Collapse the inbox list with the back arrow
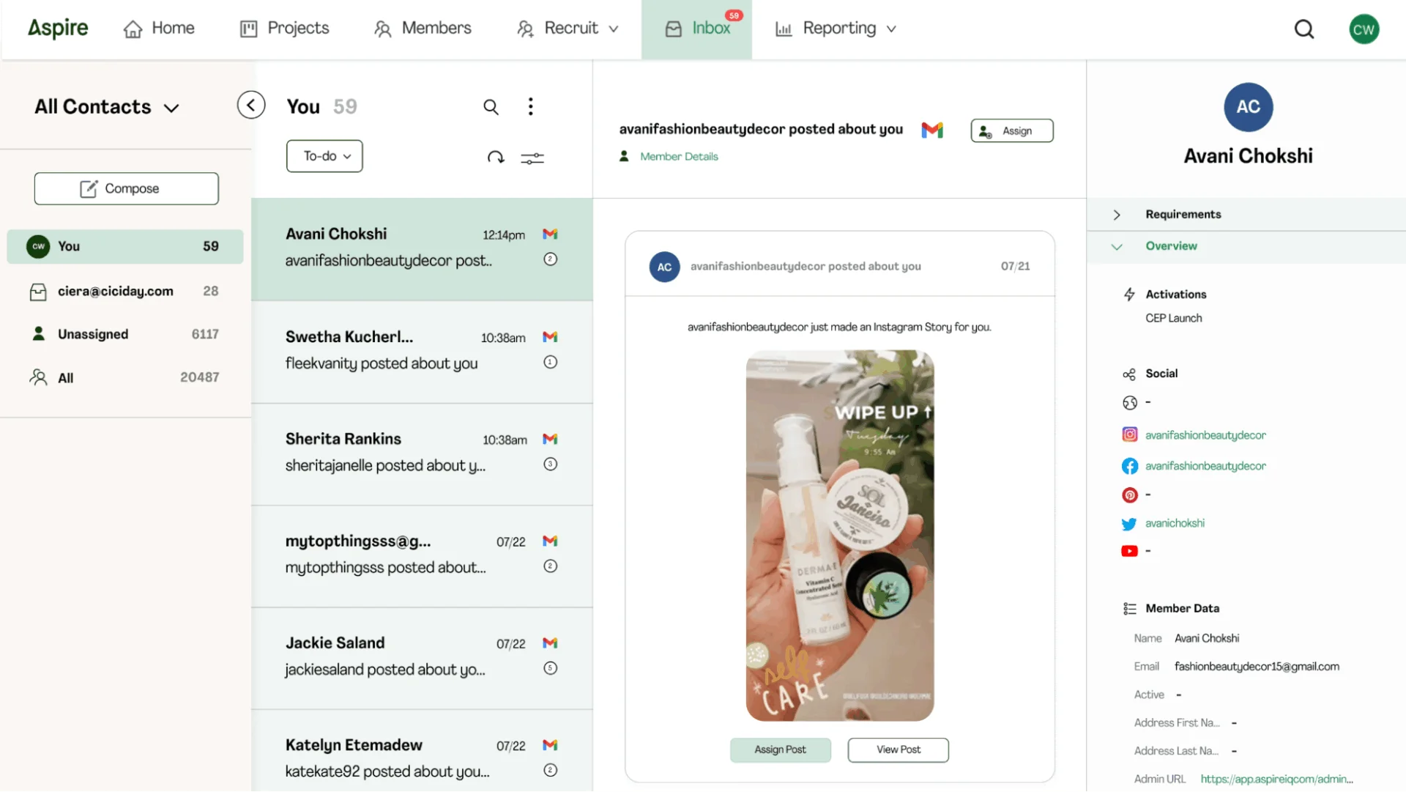1406x792 pixels. pyautogui.click(x=251, y=104)
